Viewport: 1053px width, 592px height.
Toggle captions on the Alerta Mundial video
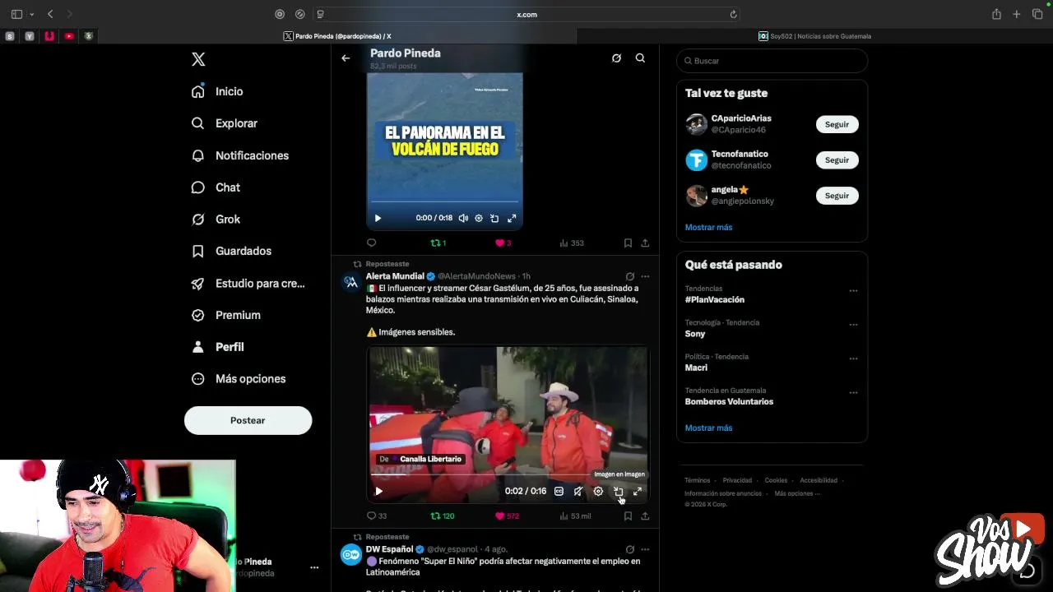[559, 491]
